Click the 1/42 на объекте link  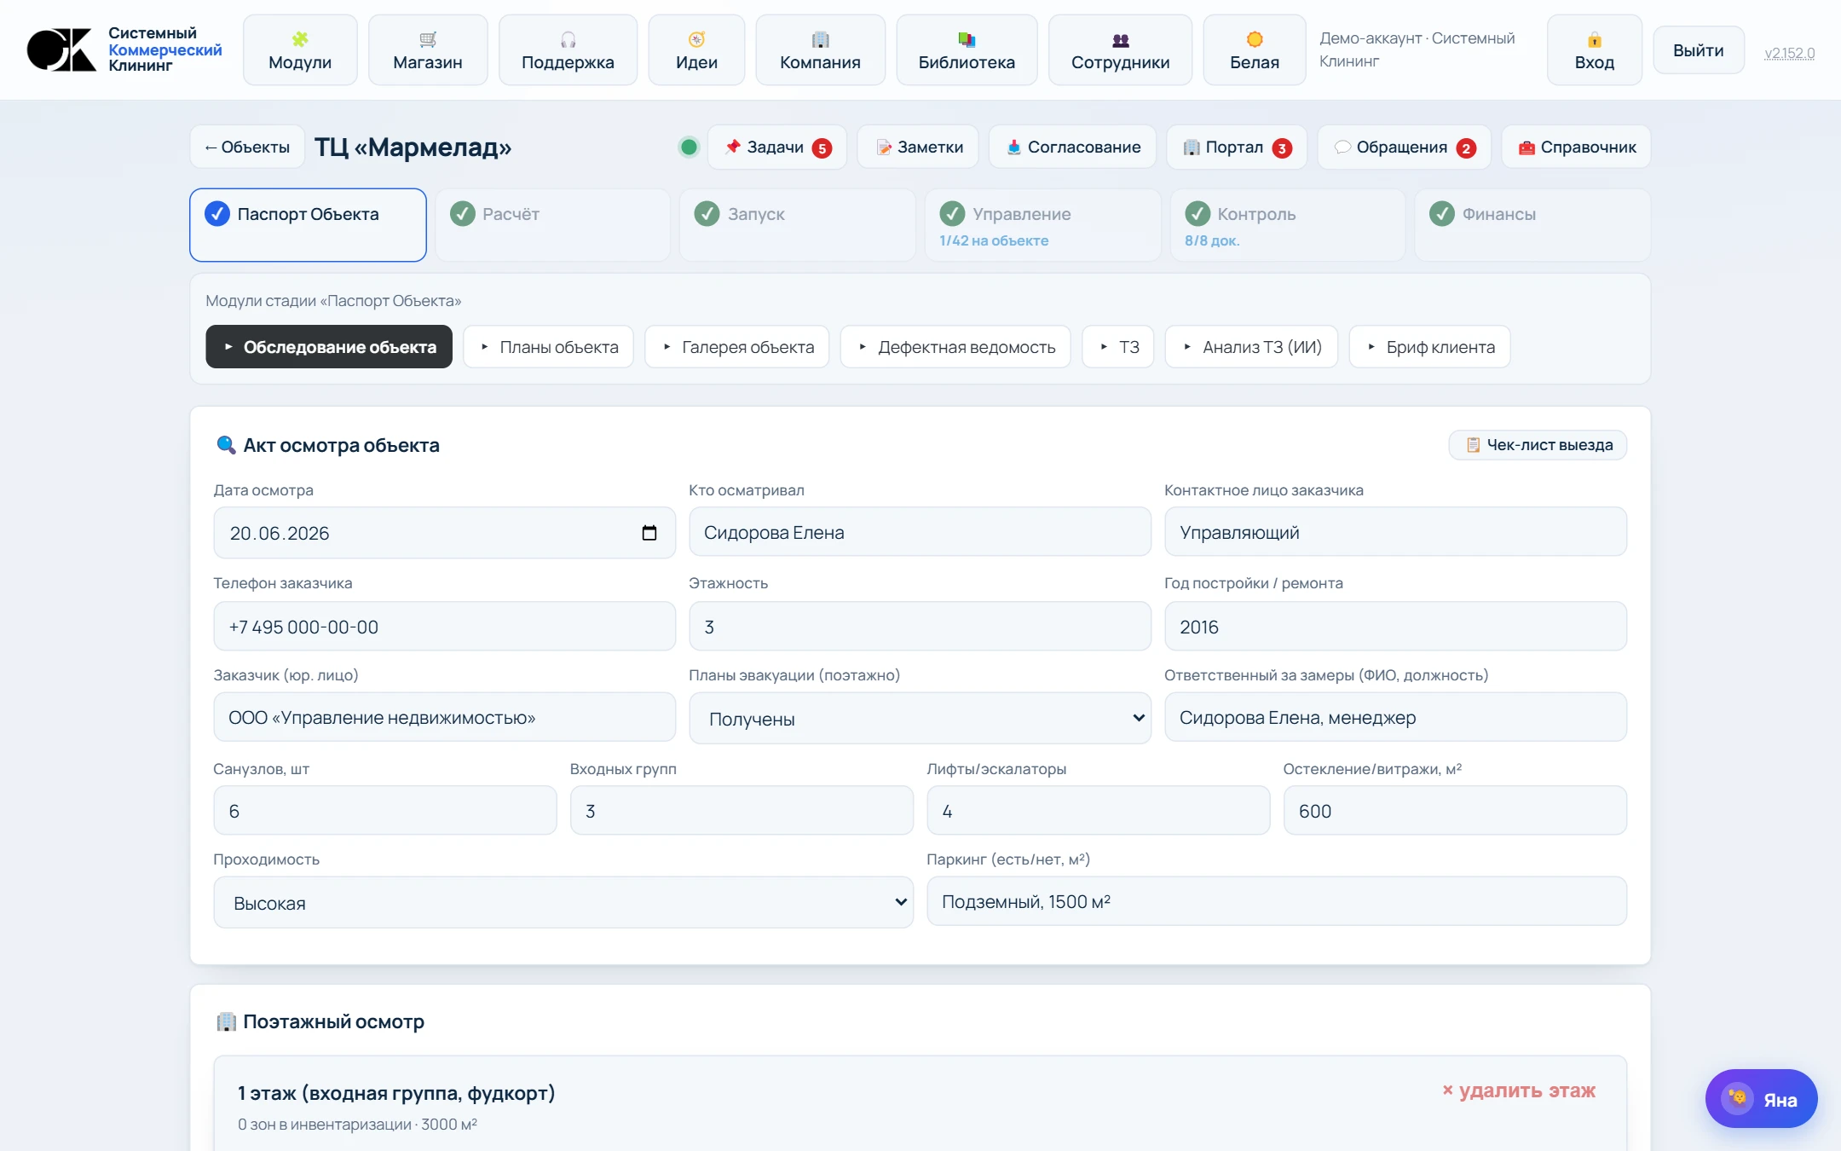[994, 240]
